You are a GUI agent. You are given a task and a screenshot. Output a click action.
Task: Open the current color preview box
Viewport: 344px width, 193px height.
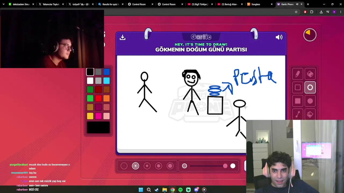(x=98, y=128)
